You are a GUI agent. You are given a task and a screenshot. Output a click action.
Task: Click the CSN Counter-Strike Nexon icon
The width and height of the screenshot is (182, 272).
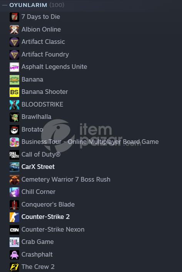(x=14, y=230)
